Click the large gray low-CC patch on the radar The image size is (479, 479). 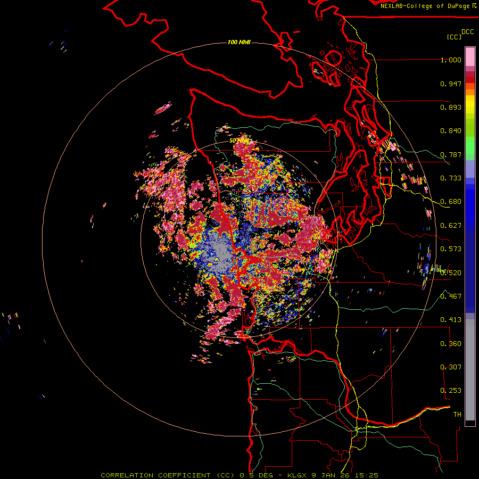[x=220, y=253]
